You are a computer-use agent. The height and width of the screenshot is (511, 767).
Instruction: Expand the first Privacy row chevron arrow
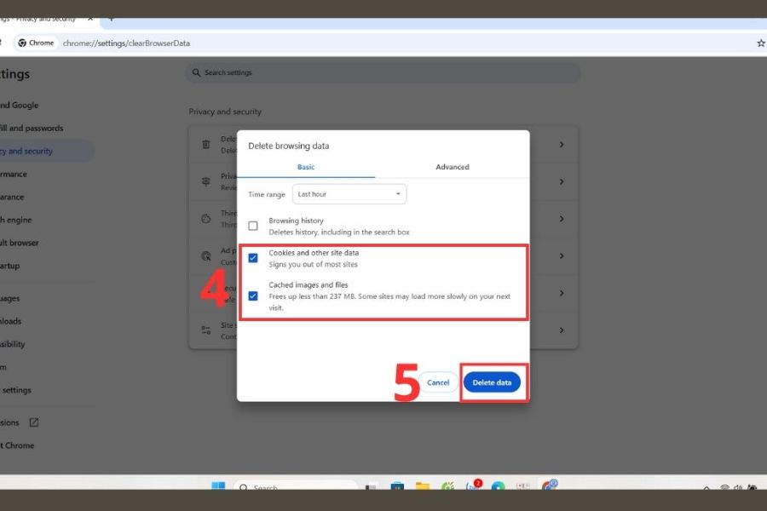[x=561, y=145]
